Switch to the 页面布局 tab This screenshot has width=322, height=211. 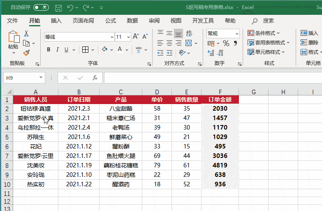click(83, 21)
